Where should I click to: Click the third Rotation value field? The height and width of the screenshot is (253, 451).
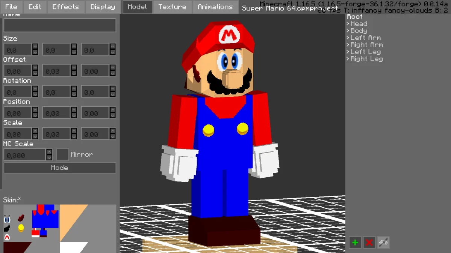95,91
